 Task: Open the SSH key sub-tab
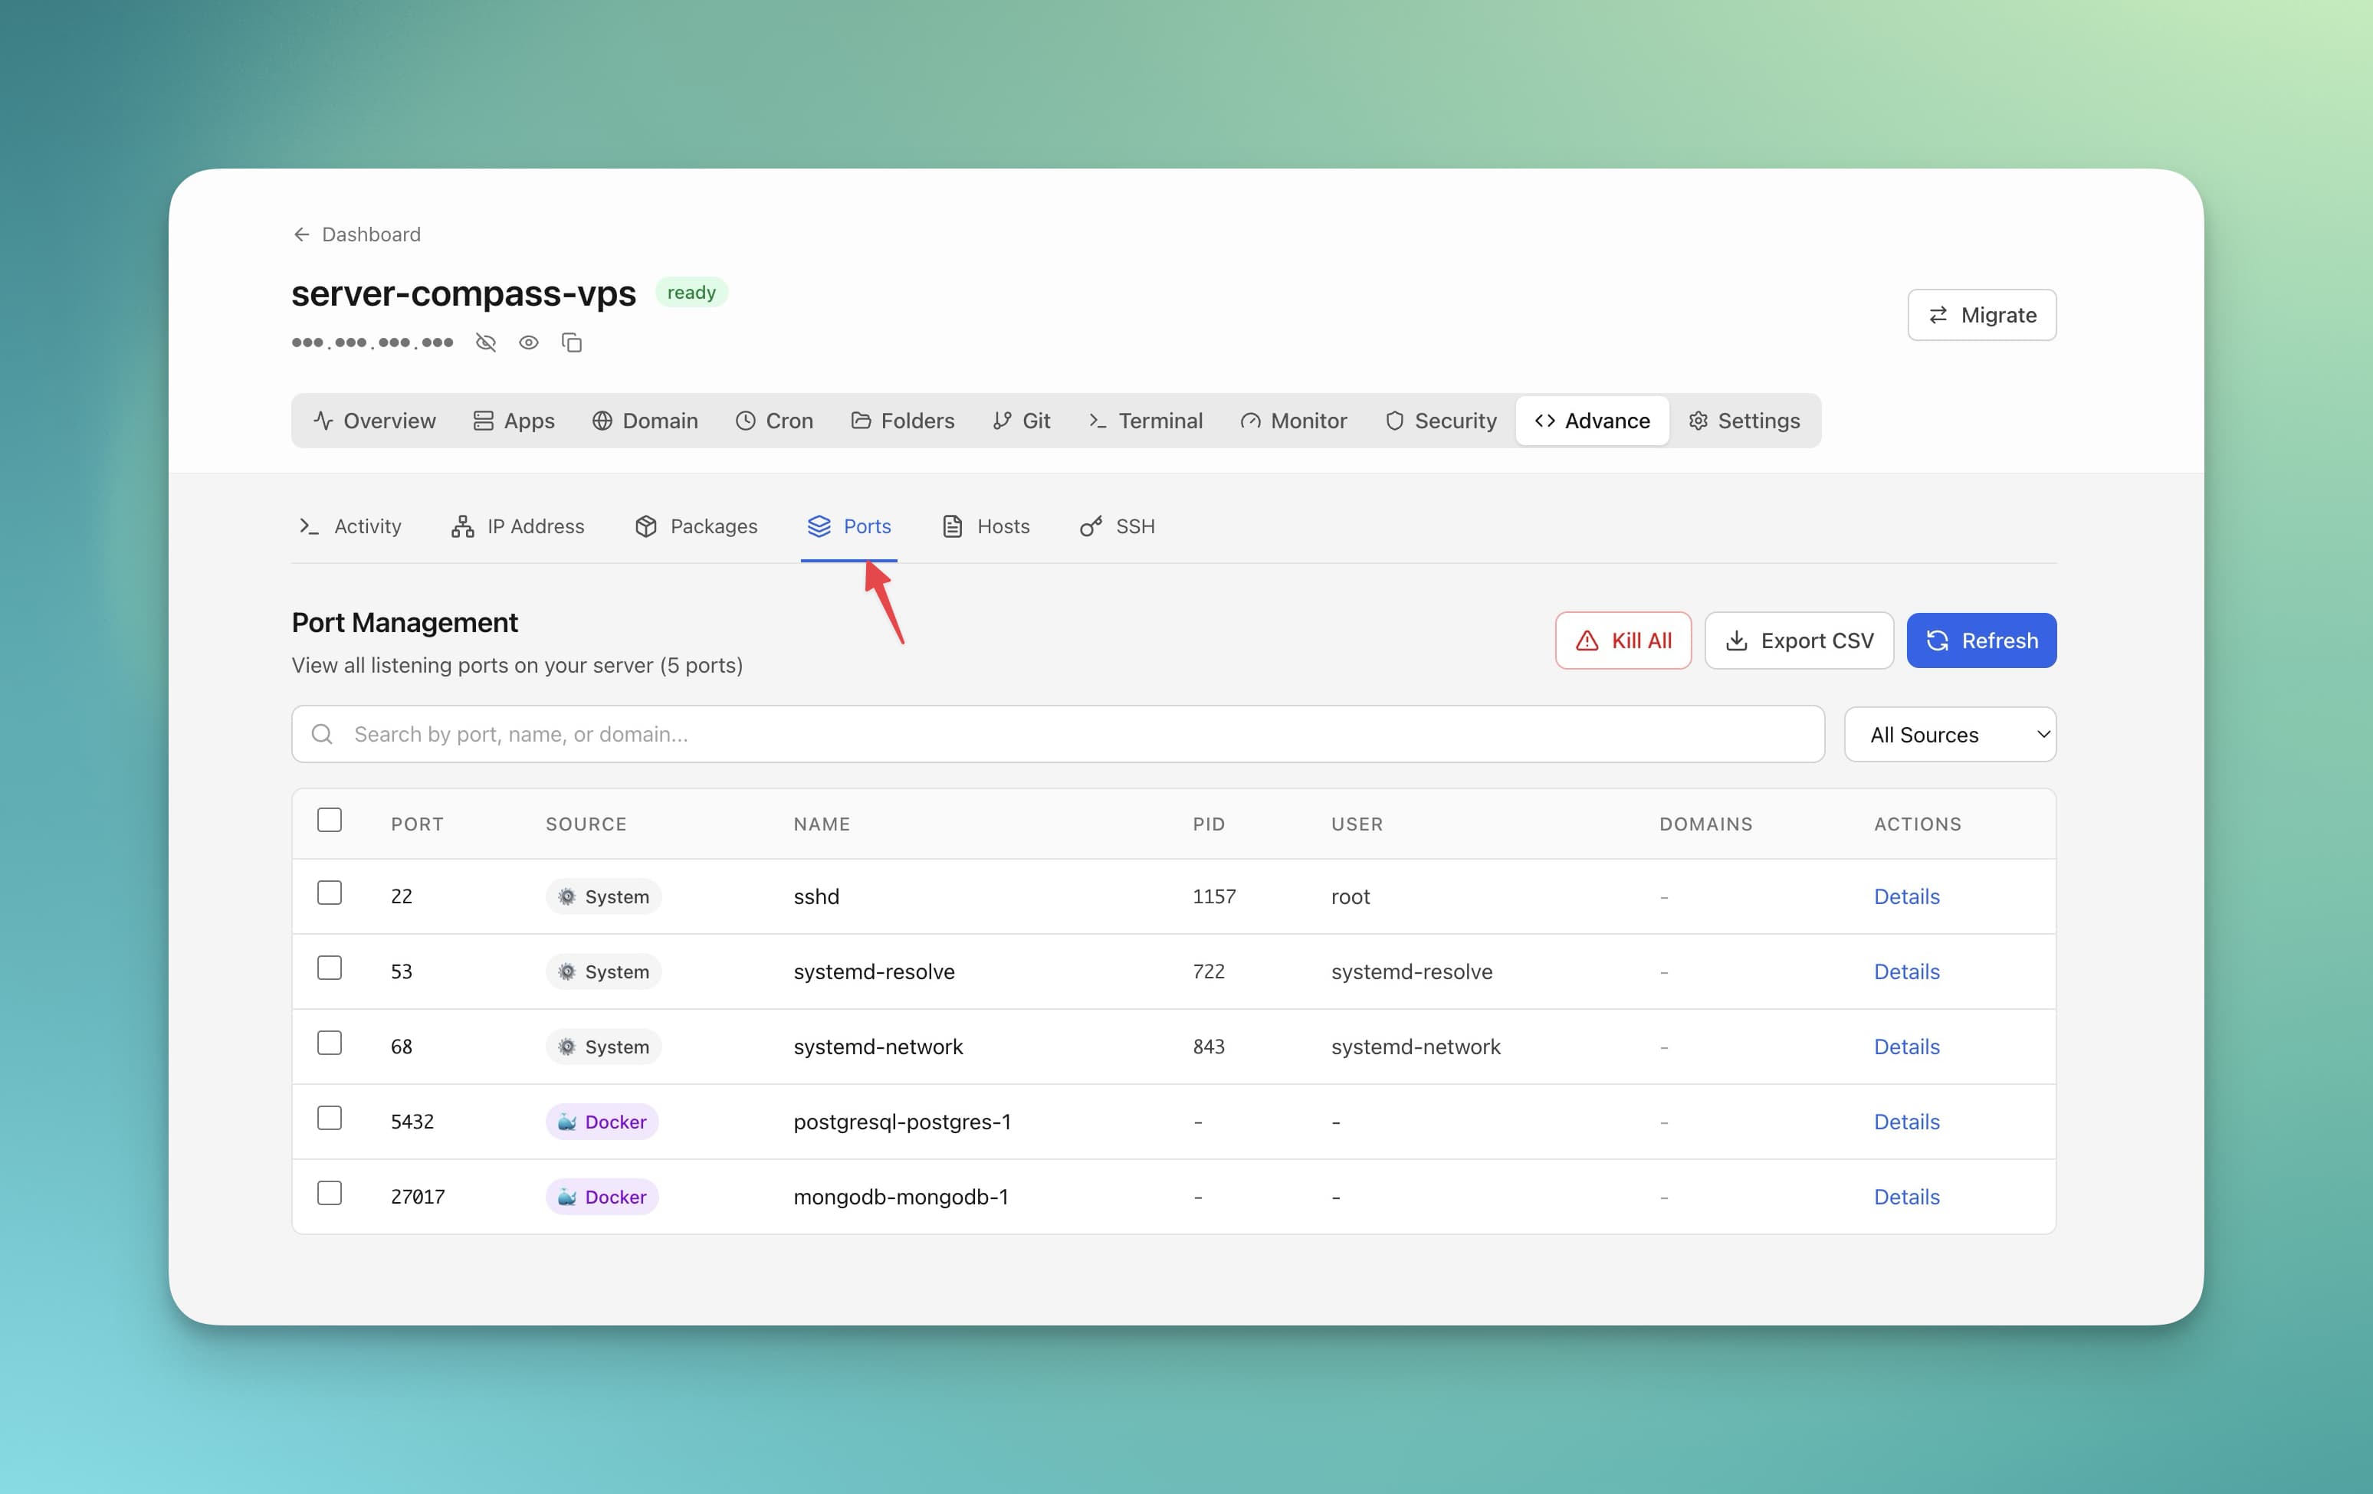point(1117,526)
